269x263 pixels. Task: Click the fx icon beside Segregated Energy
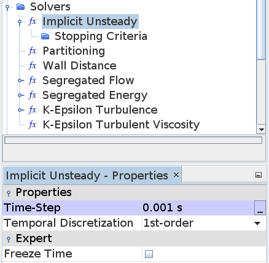click(x=33, y=95)
